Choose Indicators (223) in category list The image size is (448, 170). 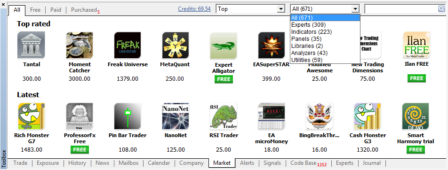pyautogui.click(x=325, y=31)
